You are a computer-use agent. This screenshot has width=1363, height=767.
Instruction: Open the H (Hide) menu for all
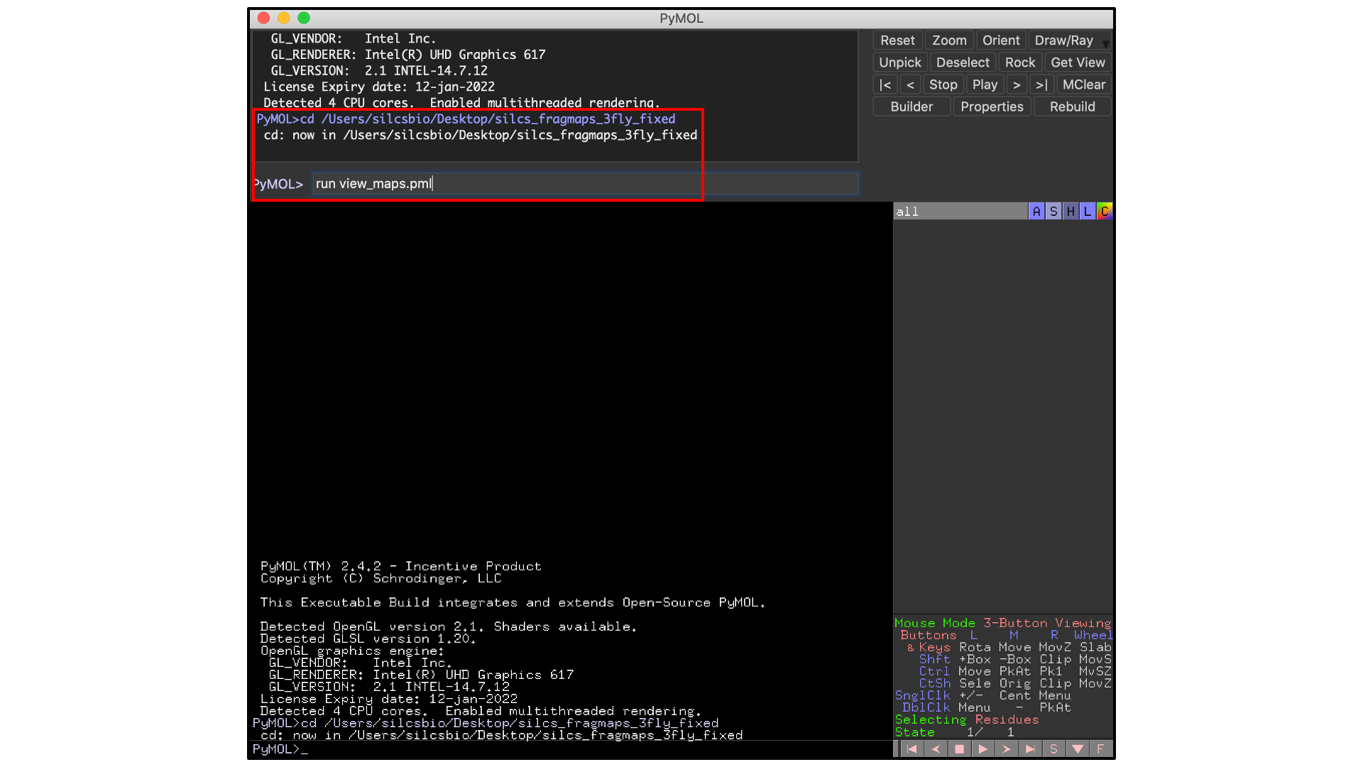1071,211
